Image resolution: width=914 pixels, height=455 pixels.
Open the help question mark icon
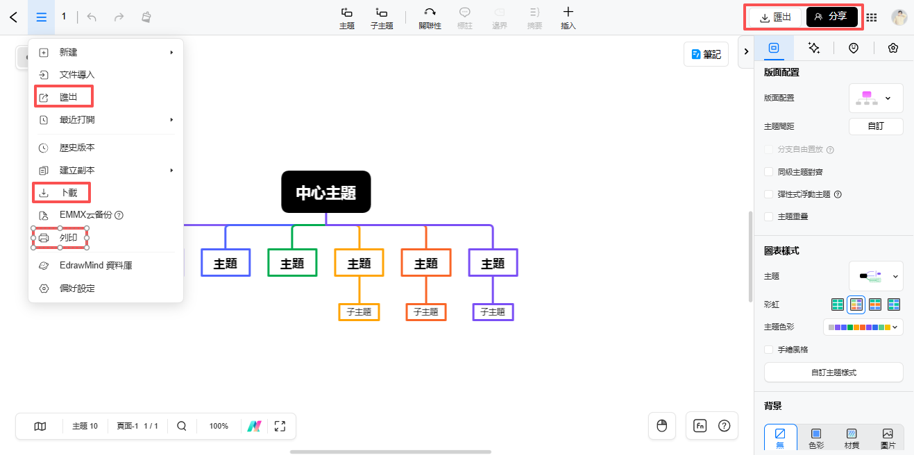coord(724,426)
